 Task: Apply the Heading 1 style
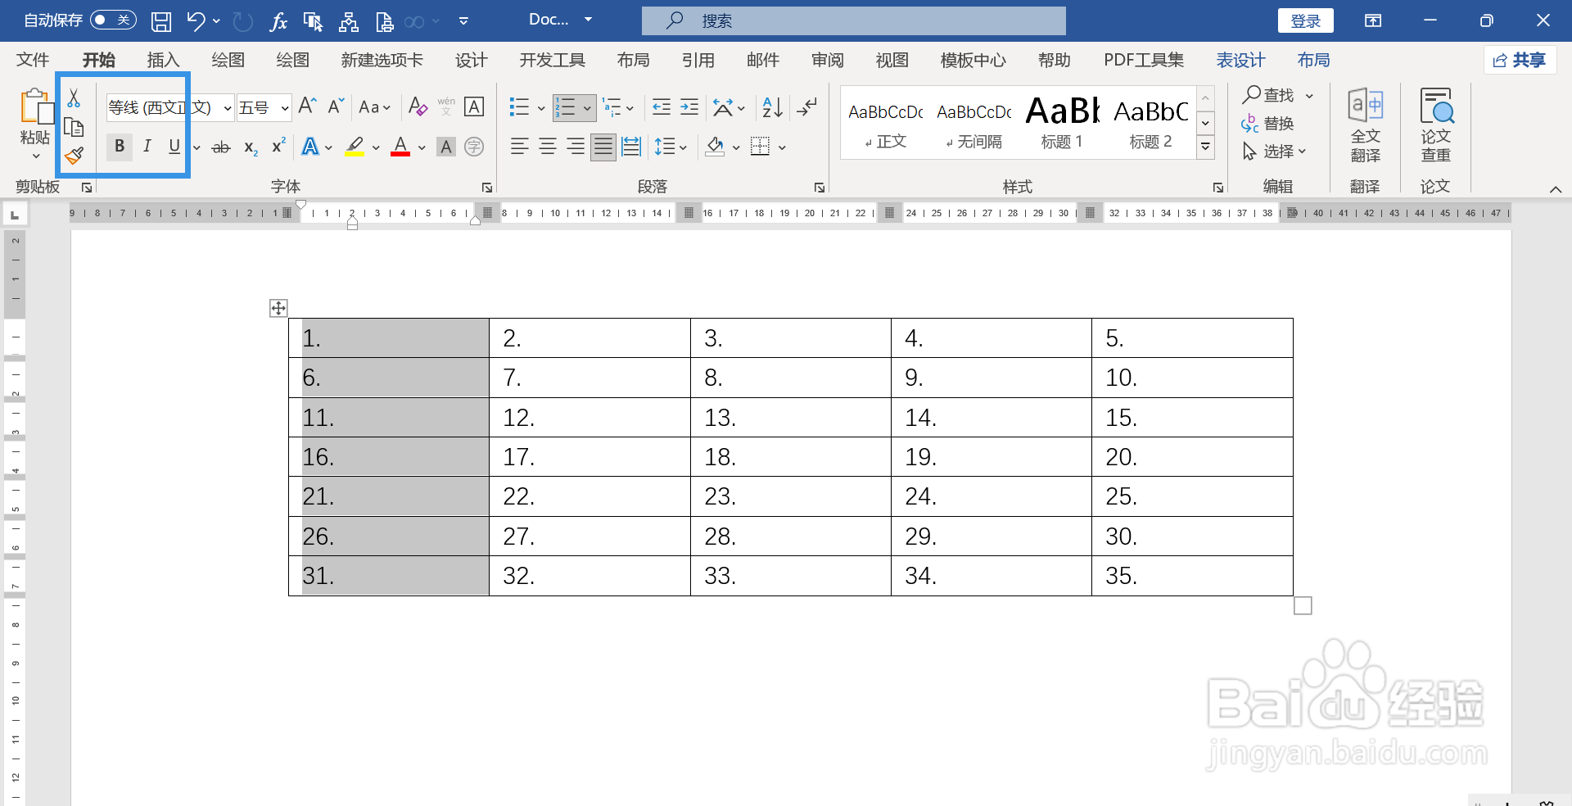pos(1062,122)
